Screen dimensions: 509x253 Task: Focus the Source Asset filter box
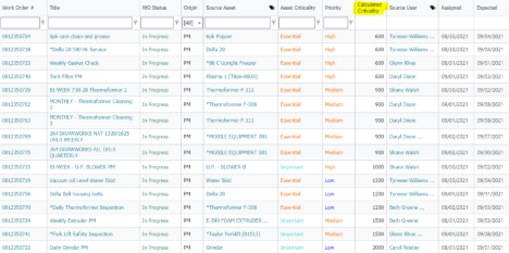(237, 23)
